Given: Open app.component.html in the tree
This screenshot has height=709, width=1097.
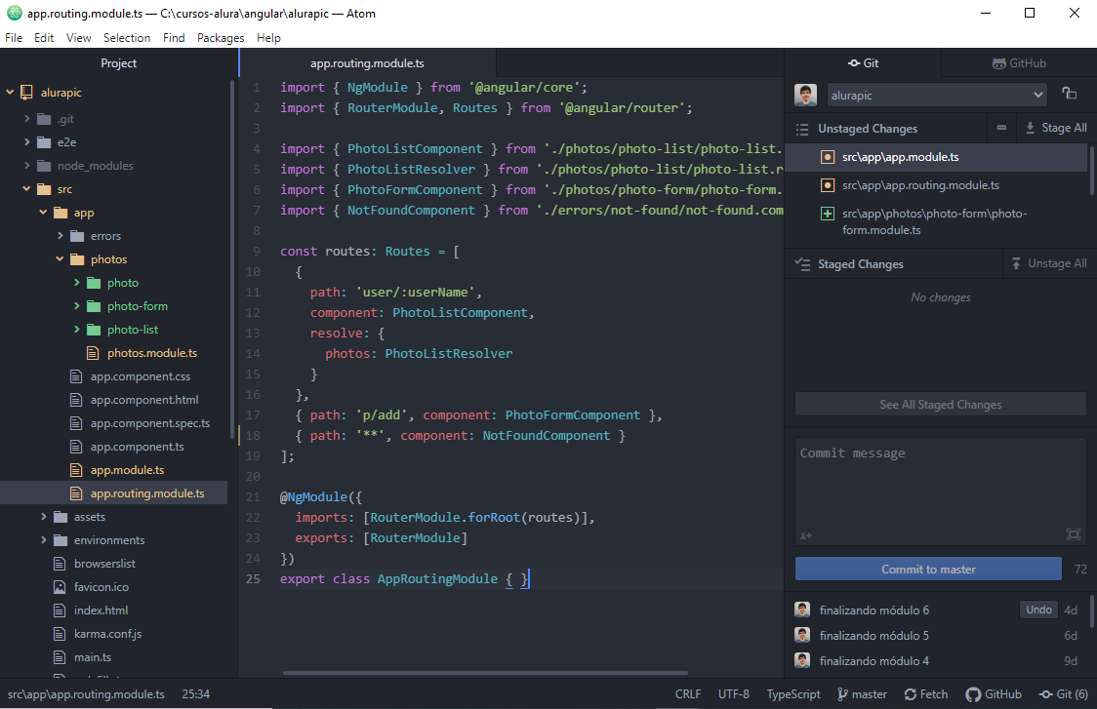Looking at the screenshot, I should [x=144, y=400].
